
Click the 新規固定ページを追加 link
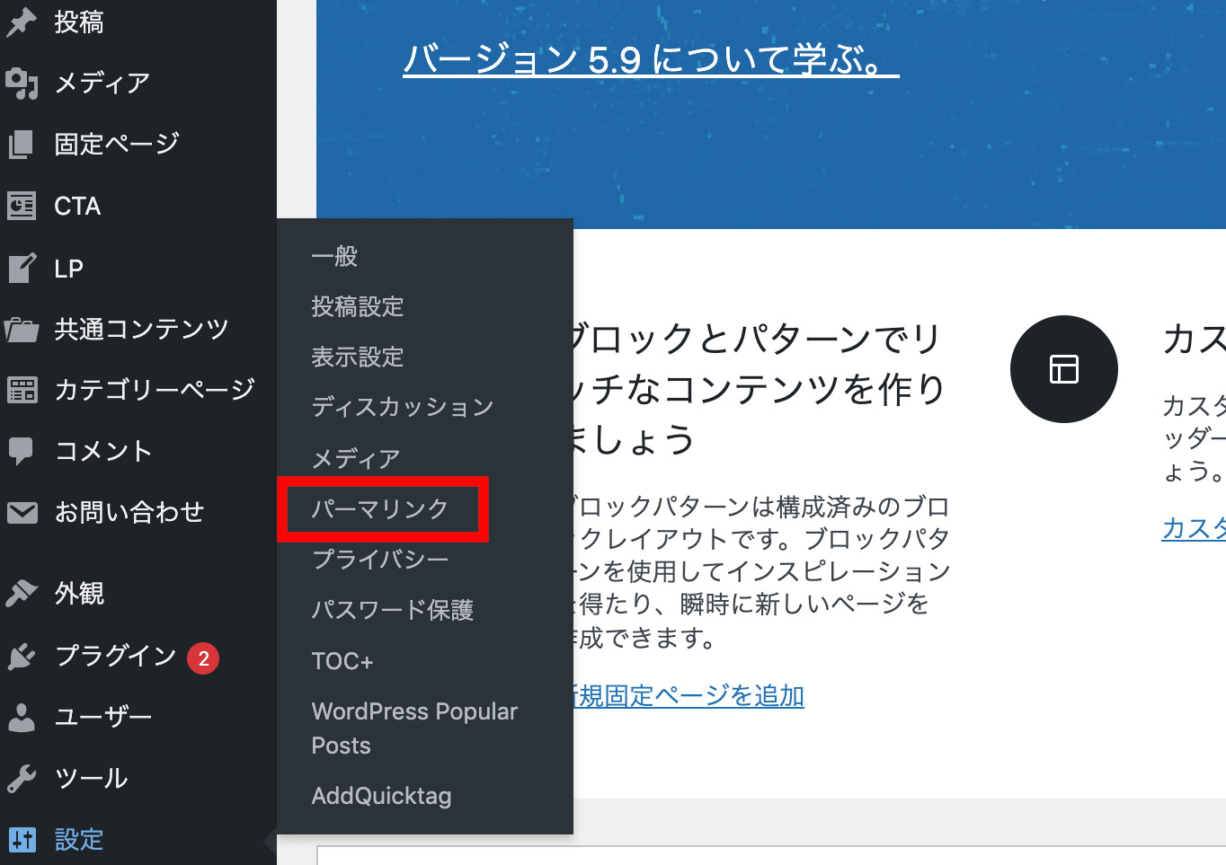pyautogui.click(x=689, y=696)
